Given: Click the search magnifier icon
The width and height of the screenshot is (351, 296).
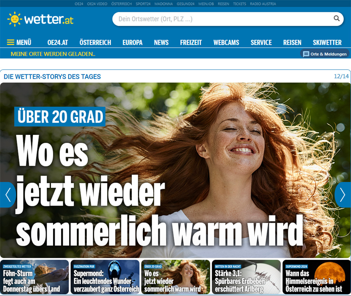Looking at the screenshot, I should pos(337,18).
